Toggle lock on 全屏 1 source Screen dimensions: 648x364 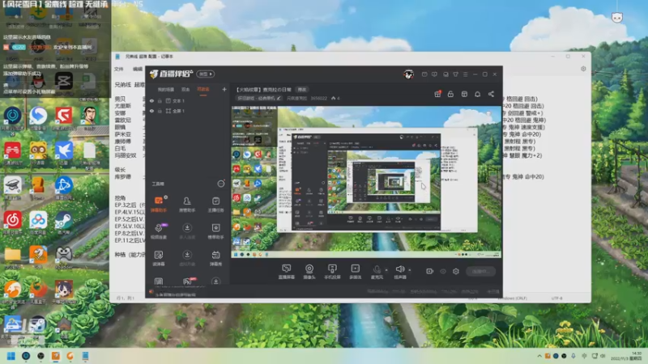click(160, 111)
